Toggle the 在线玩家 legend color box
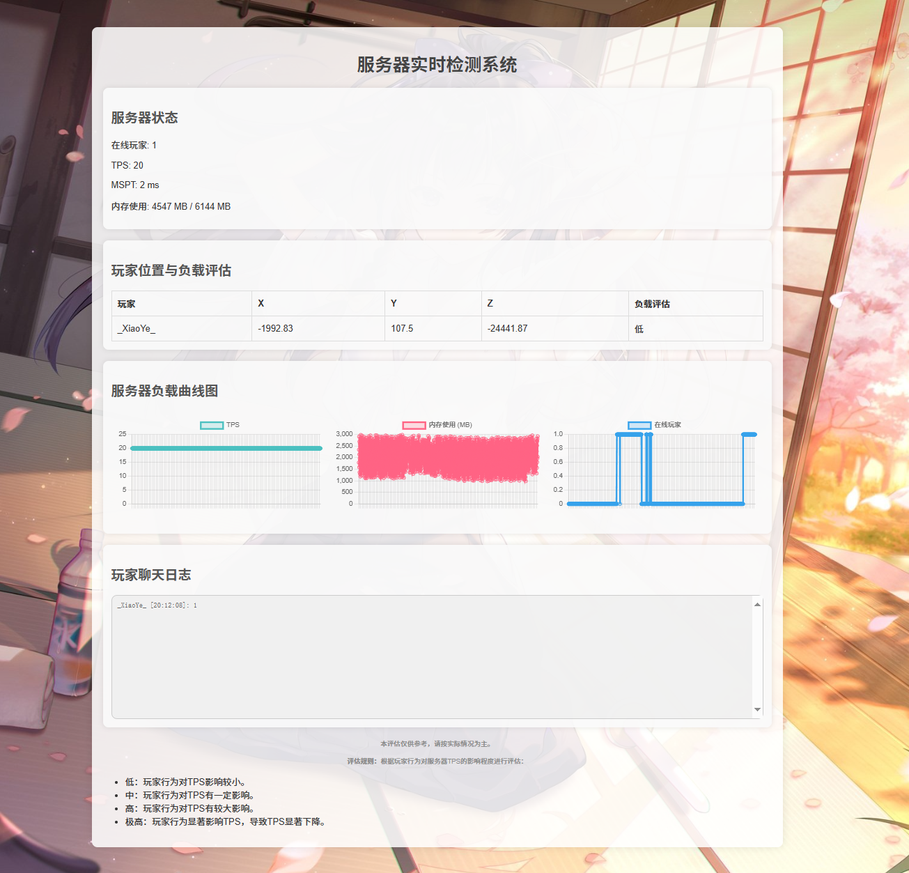Screen dimensions: 909x873 coord(639,425)
